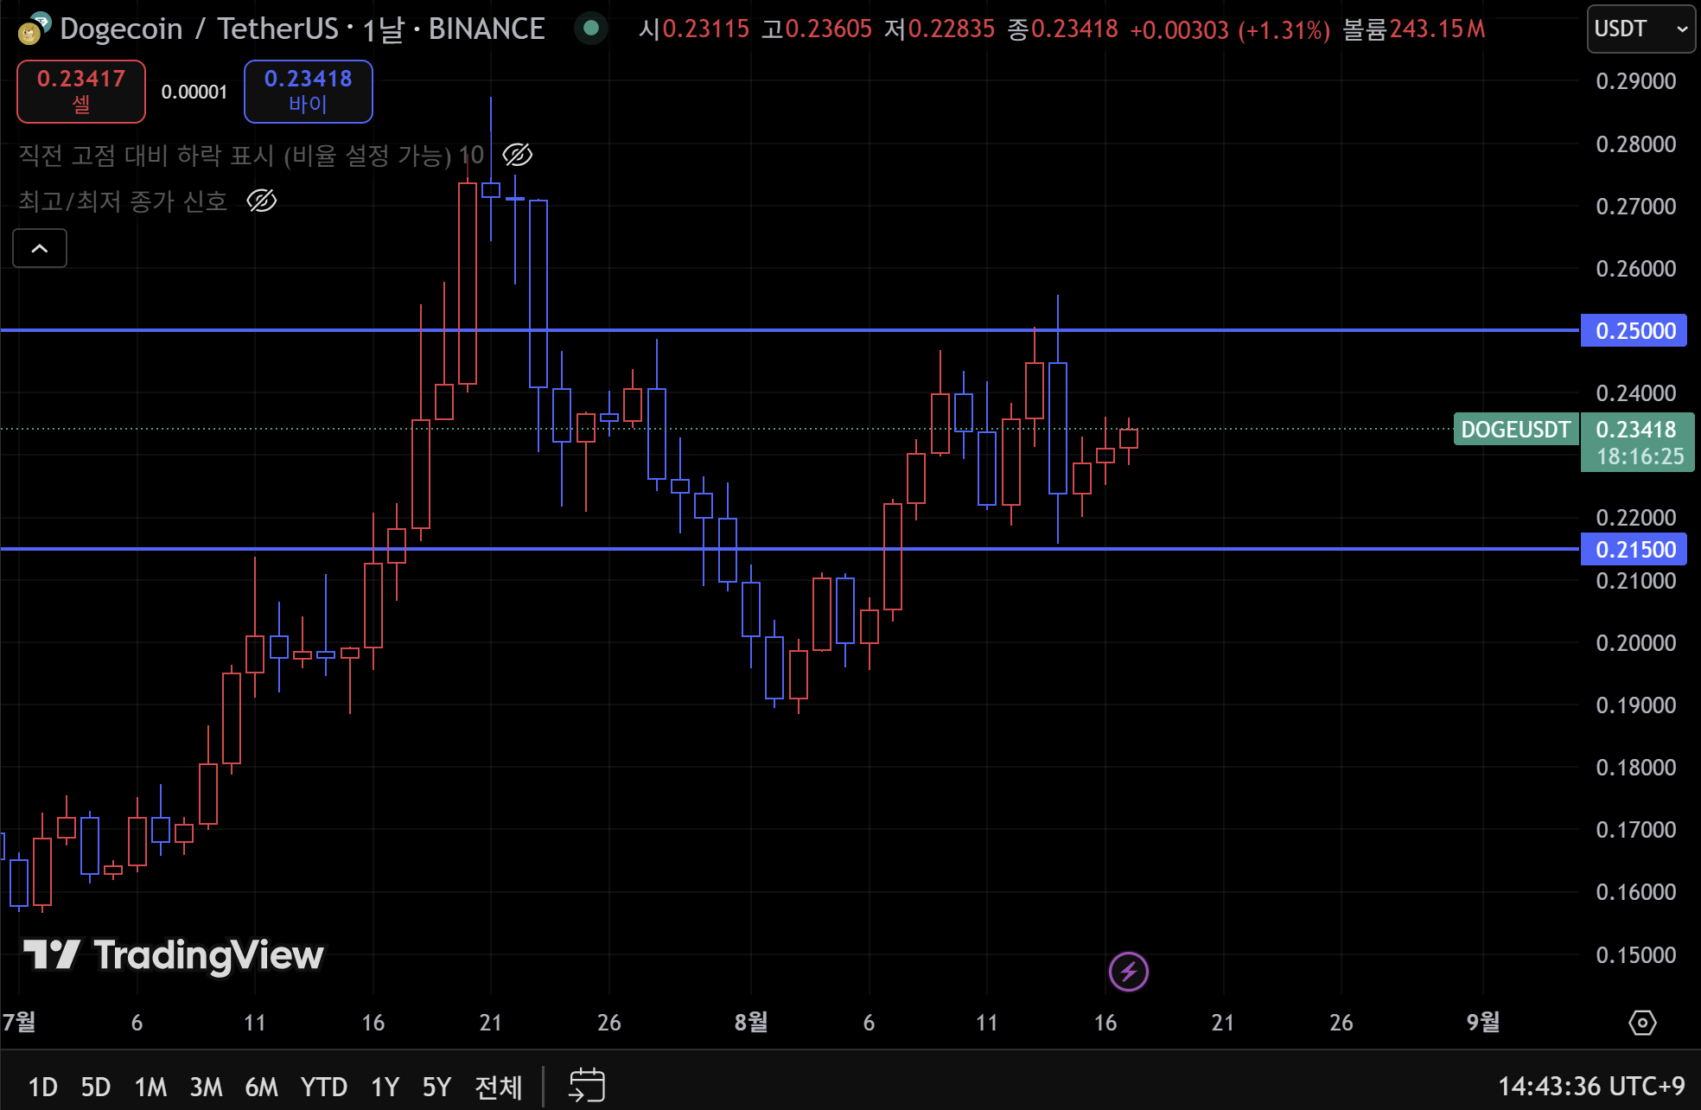Image resolution: width=1701 pixels, height=1110 pixels.
Task: Collapse the indicator legend chevron
Action: (40, 249)
